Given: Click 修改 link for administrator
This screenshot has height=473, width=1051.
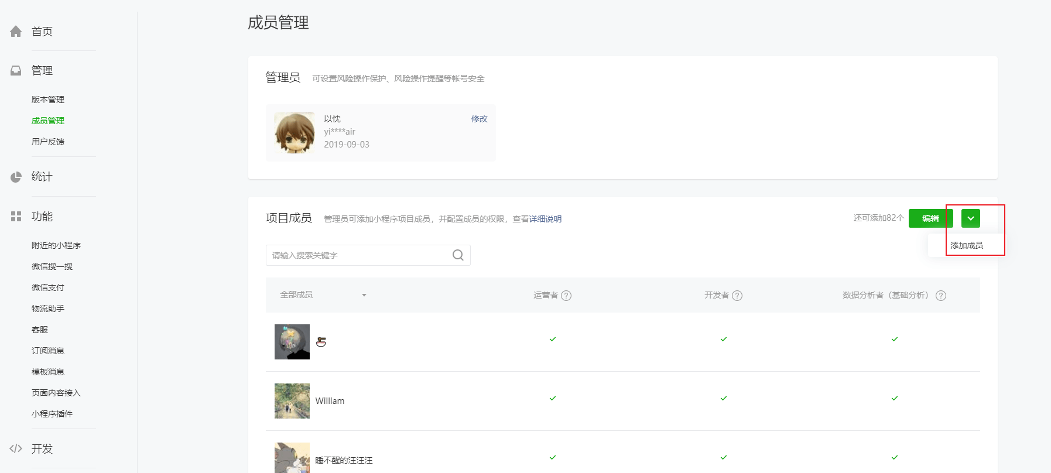Looking at the screenshot, I should point(480,119).
